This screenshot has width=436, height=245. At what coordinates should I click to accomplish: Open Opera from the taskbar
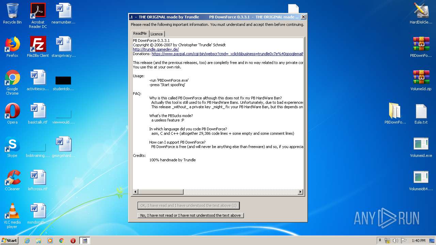(x=73, y=241)
